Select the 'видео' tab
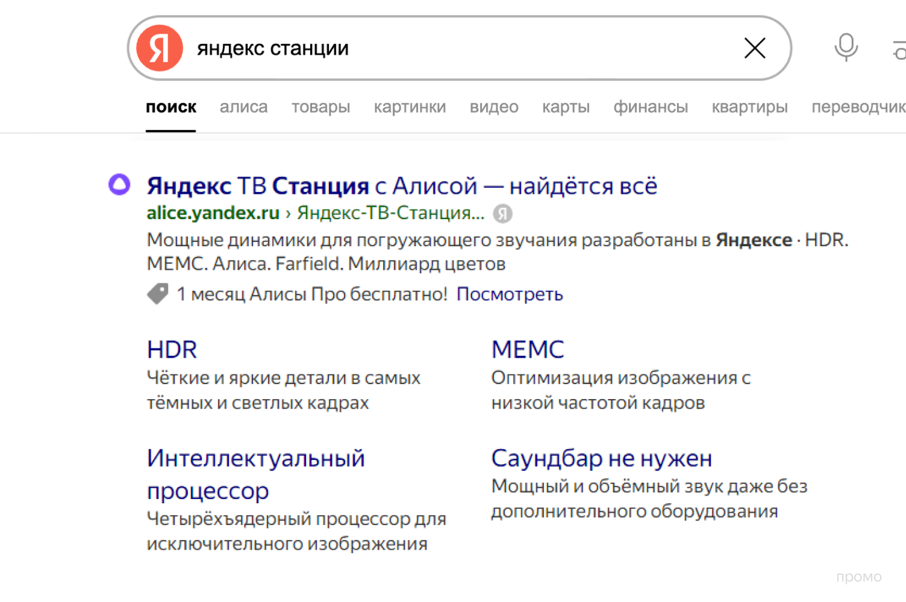 click(494, 107)
